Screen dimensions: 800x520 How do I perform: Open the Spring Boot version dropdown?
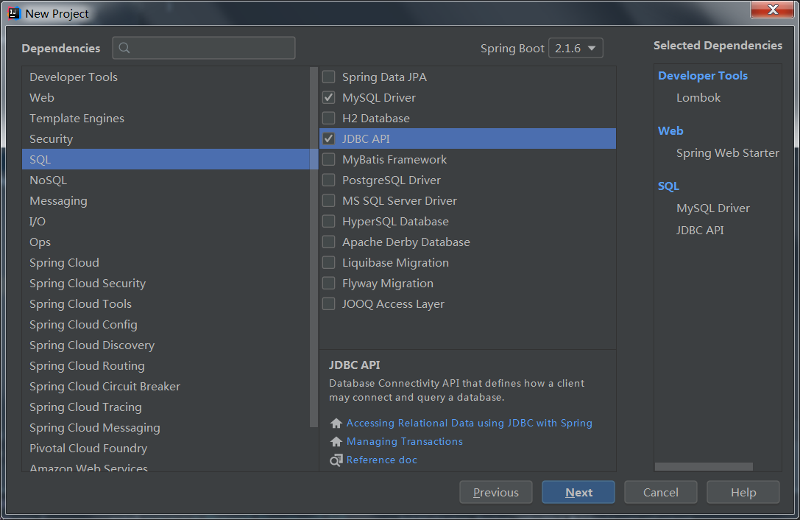(x=576, y=48)
